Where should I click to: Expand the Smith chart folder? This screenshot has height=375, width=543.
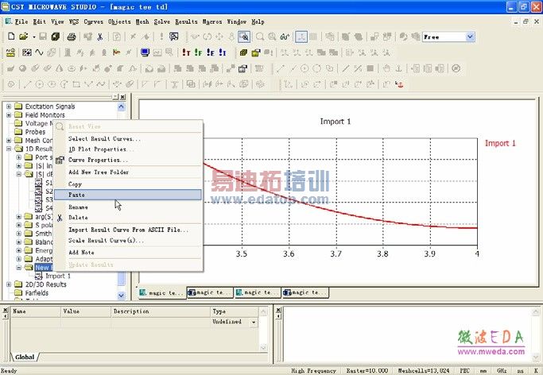[x=19, y=234]
